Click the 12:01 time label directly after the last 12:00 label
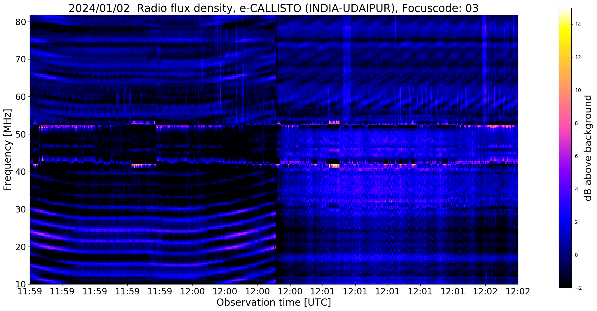Viewport: 597px width, 311px height. click(x=323, y=291)
